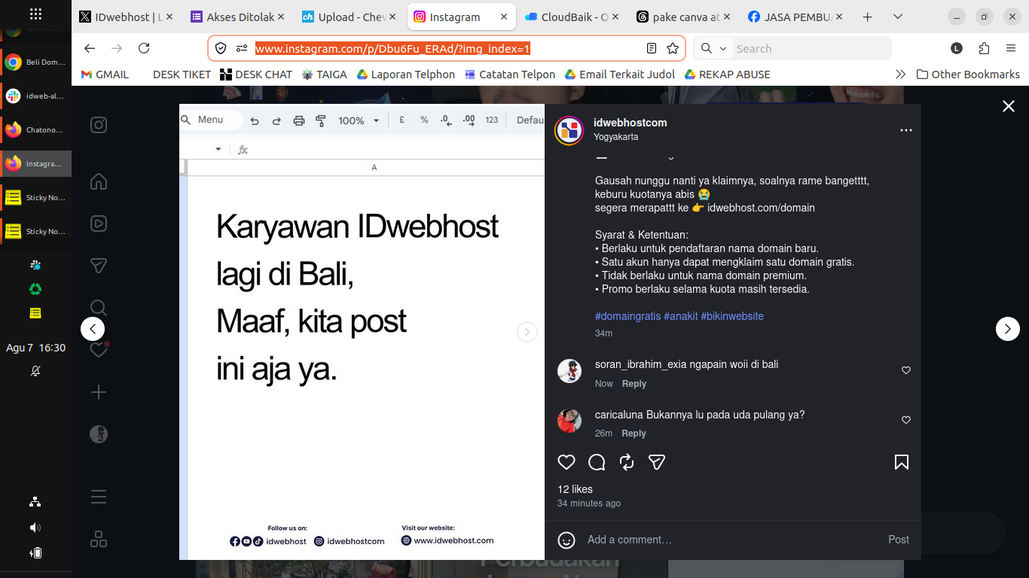Like the idwebhostcom post
The image size is (1029, 578).
coord(566,462)
